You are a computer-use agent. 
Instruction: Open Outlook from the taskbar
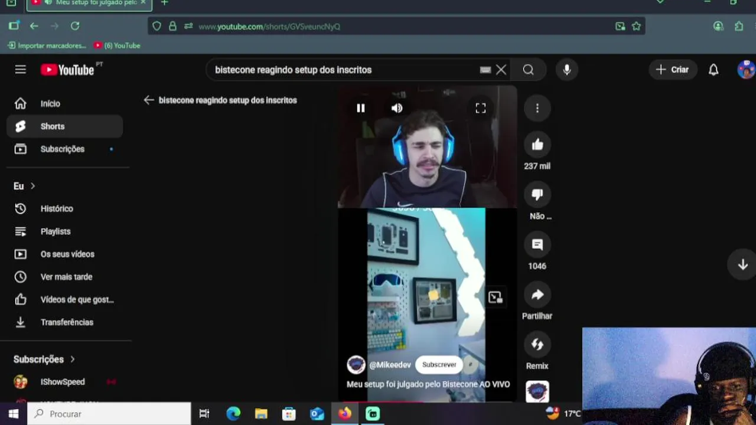[x=317, y=414]
